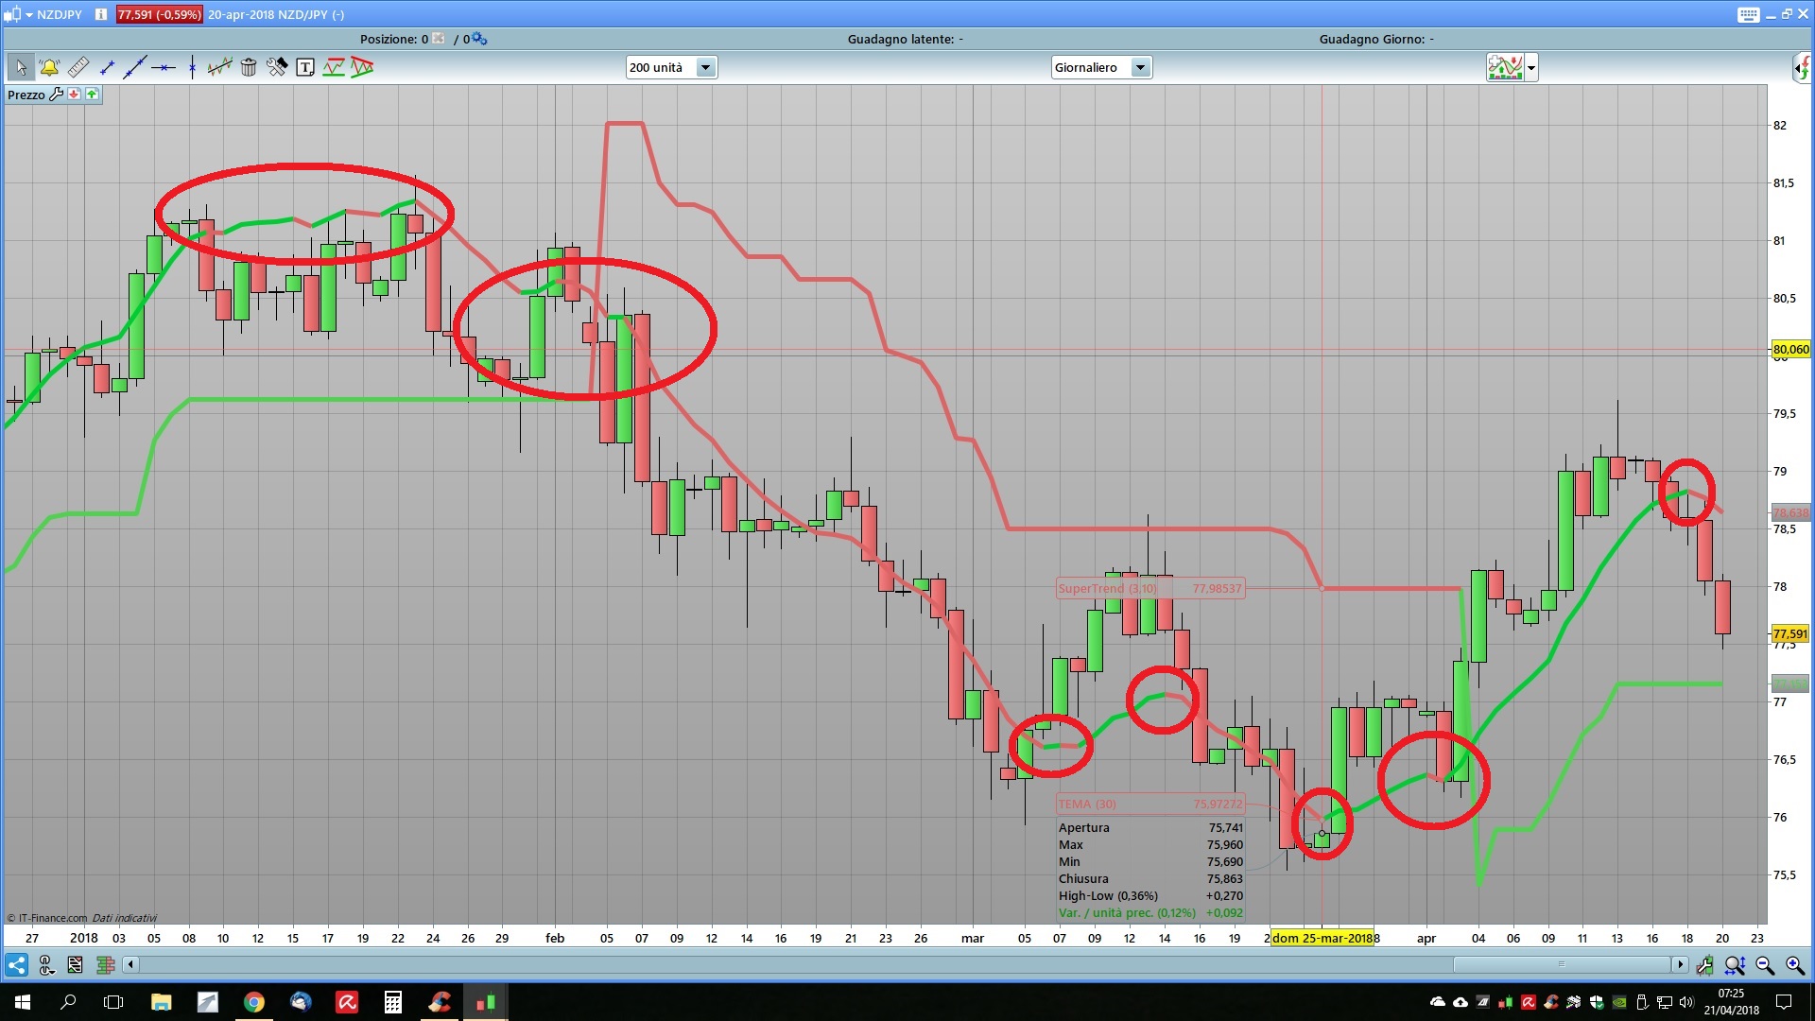This screenshot has width=1815, height=1021.
Task: Select the ruler measurement tool
Action: [78, 67]
